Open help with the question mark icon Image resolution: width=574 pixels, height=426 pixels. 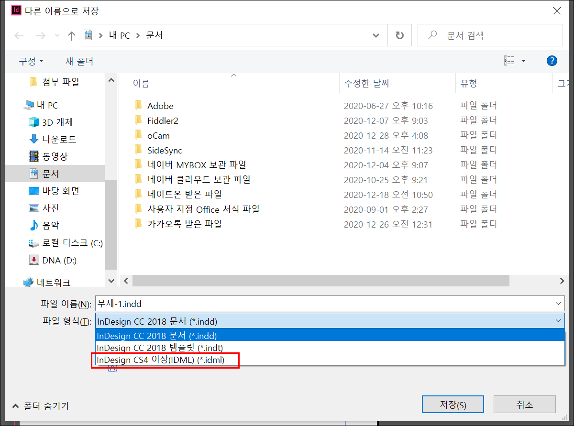tap(552, 61)
